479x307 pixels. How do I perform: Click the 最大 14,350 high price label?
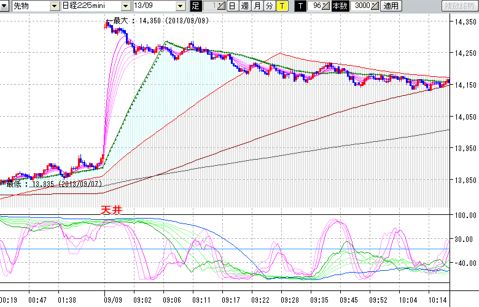click(x=149, y=20)
